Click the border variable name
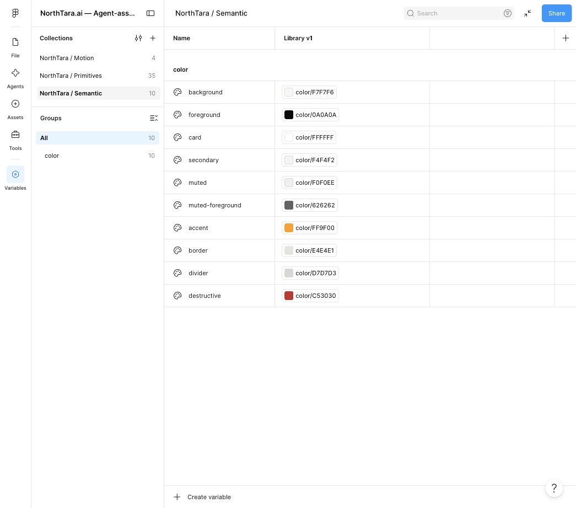 tap(198, 250)
